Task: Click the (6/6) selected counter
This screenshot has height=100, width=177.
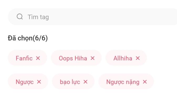Action: (x=40, y=38)
